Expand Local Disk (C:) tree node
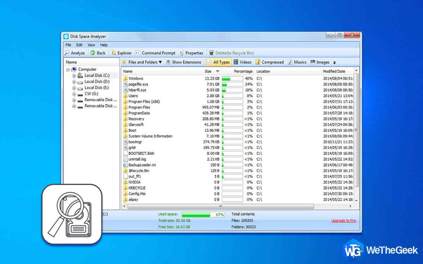Image resolution: width=423 pixels, height=264 pixels. (74, 76)
